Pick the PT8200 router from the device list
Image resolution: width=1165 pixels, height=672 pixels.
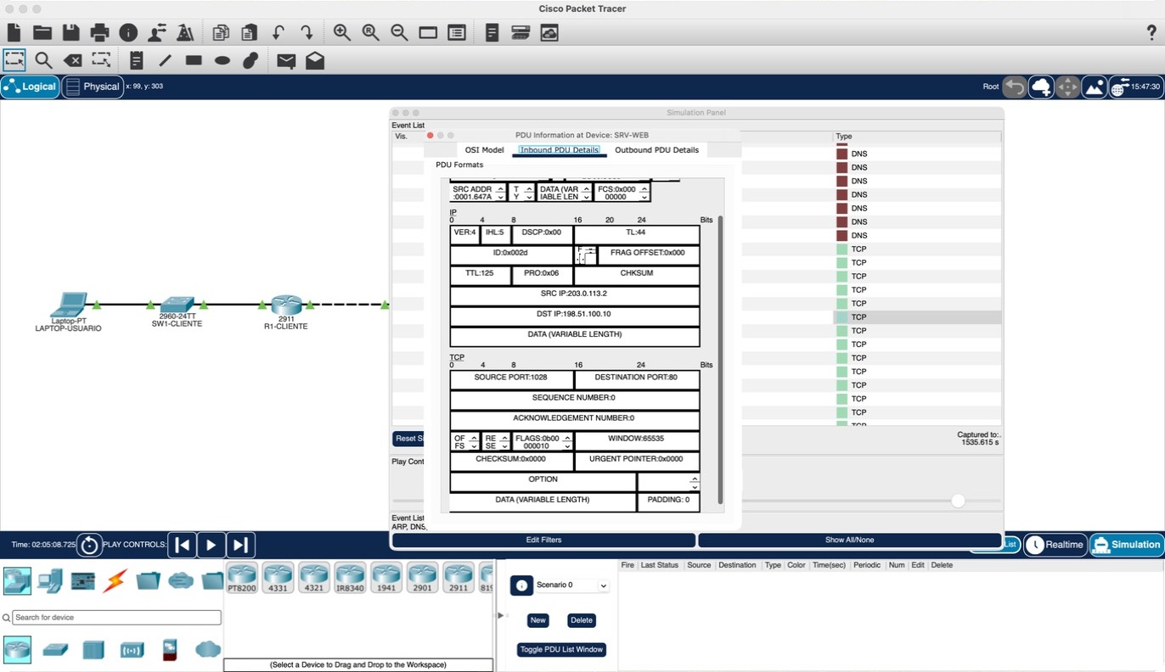coord(242,577)
